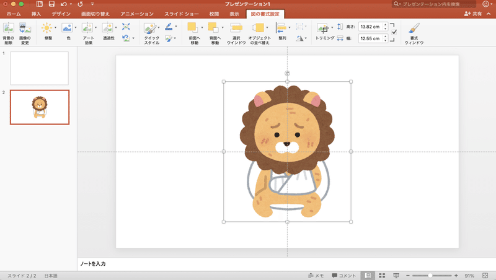496x280 pixels.
Task: Open the View (表示) tab
Action: click(234, 14)
